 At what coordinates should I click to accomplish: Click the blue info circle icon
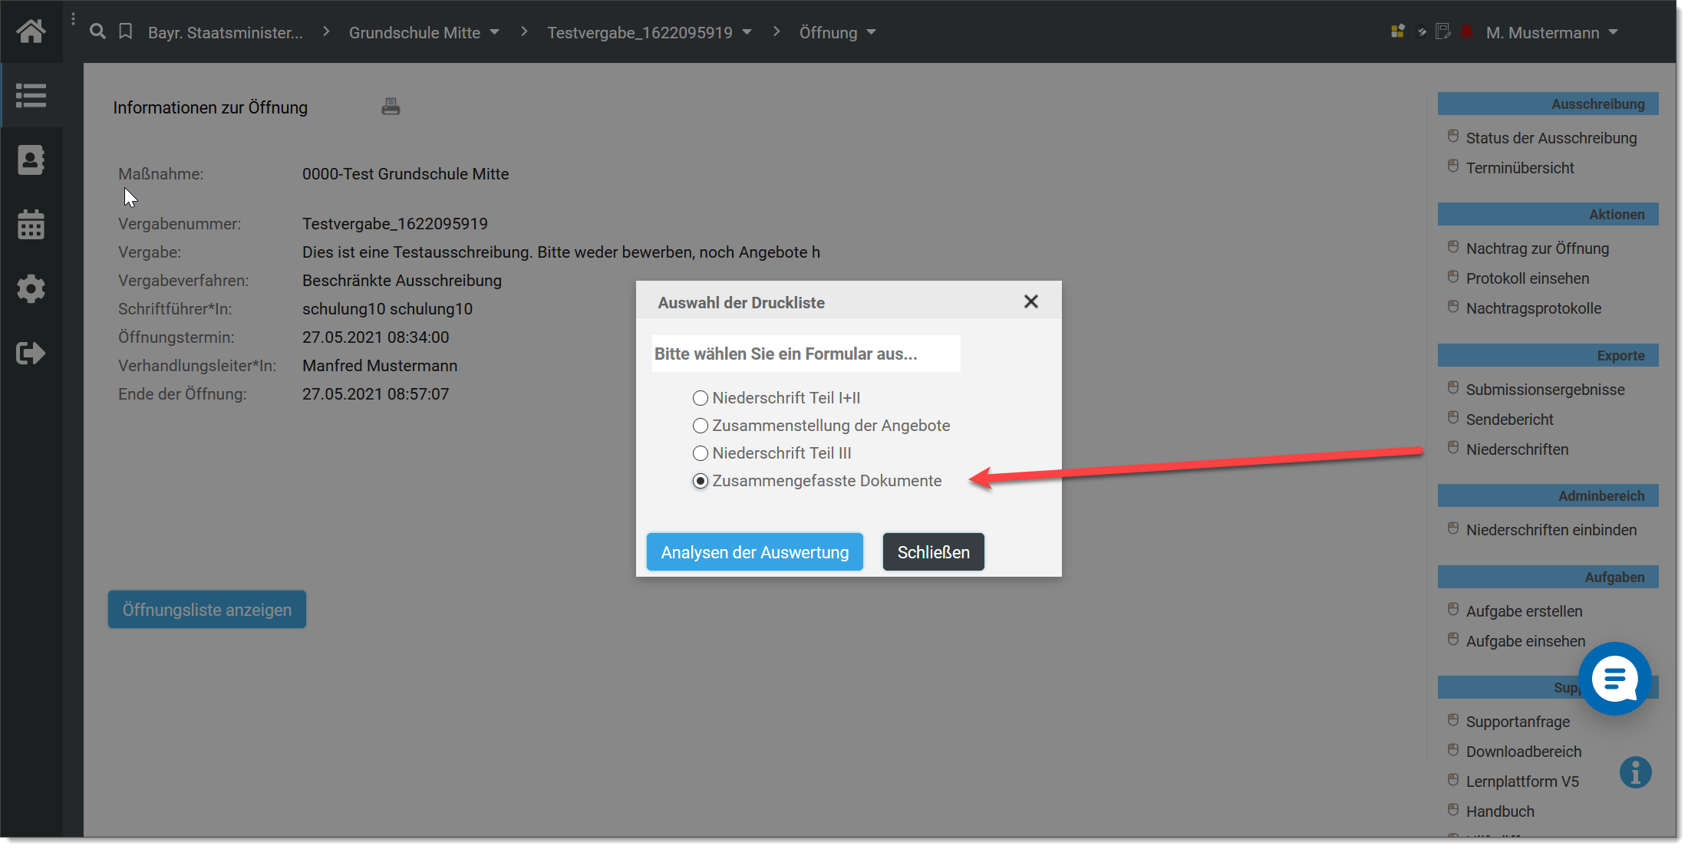pyautogui.click(x=1636, y=772)
